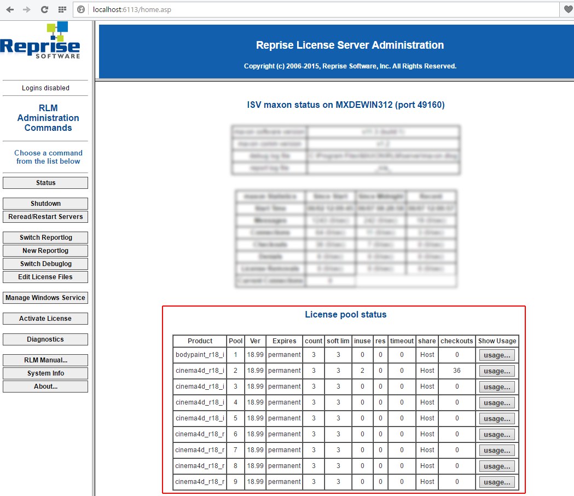Open the apps grid icon in the toolbar

point(62,10)
